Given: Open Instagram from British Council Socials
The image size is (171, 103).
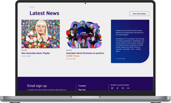Looking at the screenshot, I should [x=112, y=88].
